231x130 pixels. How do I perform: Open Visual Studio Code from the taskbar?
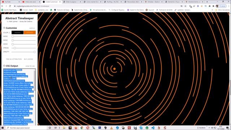[153, 128]
